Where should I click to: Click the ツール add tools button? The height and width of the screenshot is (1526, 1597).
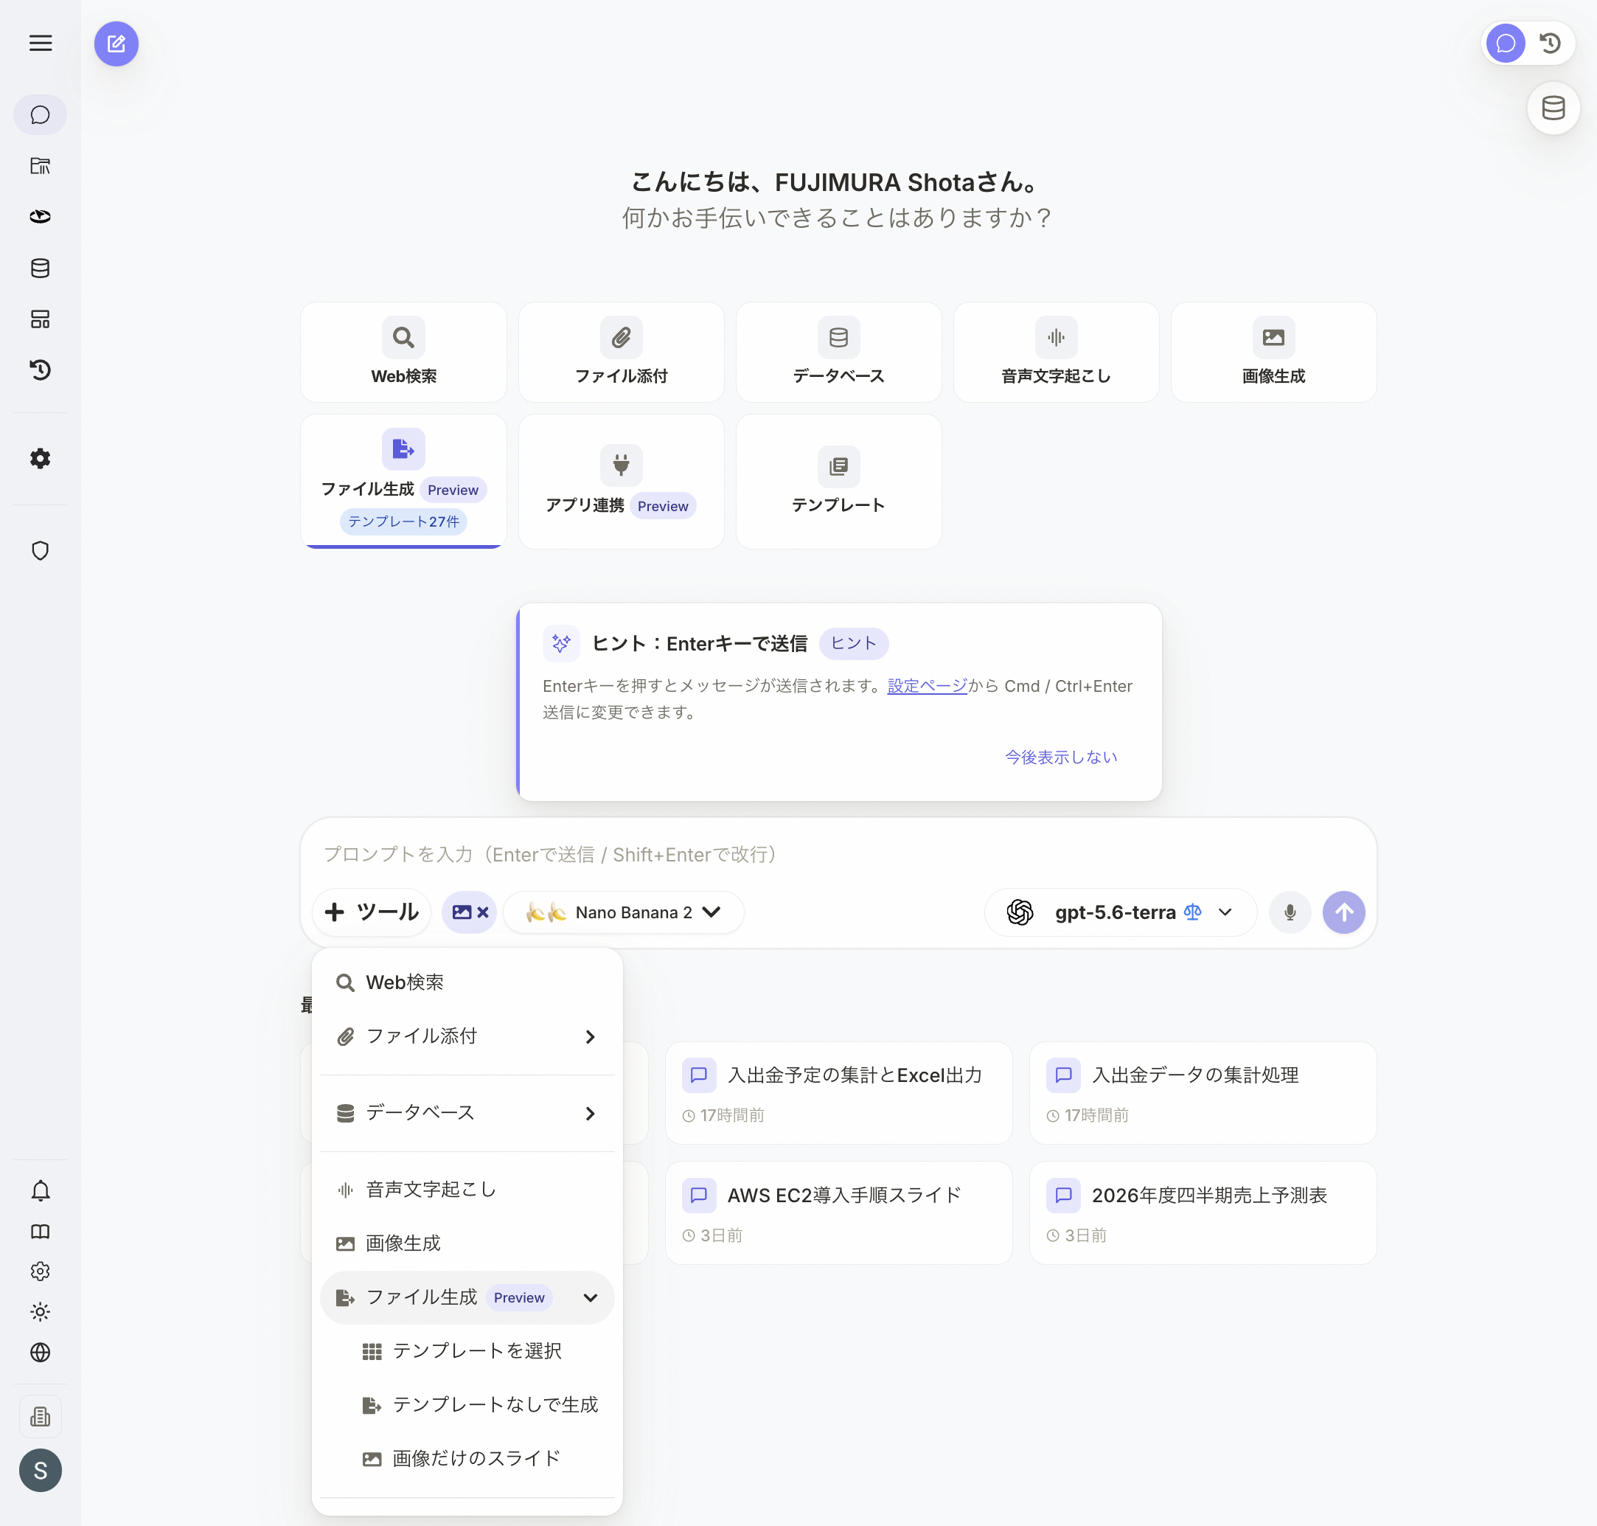372,912
